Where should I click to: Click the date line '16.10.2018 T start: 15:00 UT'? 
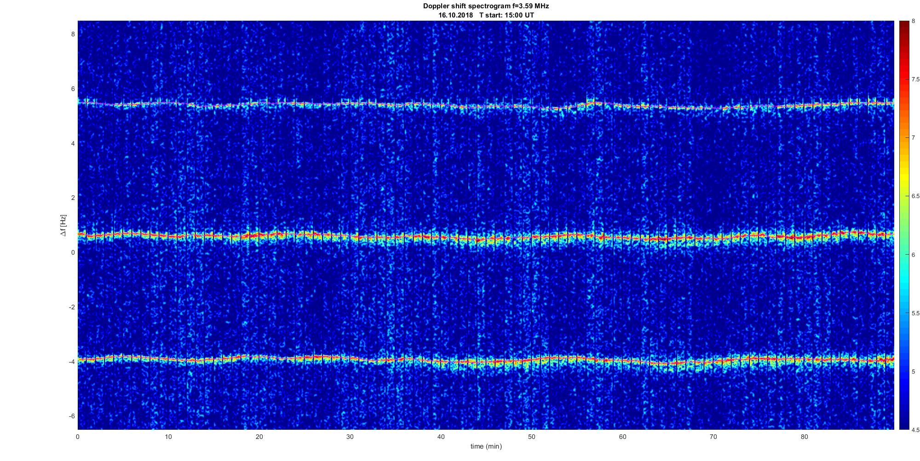coord(486,15)
